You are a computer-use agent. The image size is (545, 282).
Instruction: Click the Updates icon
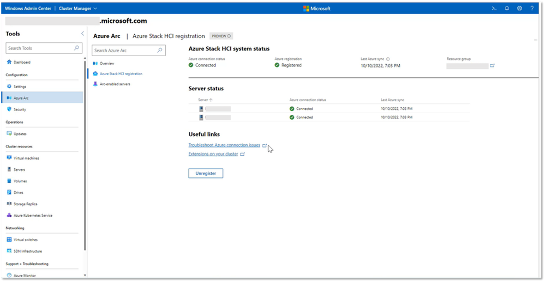tap(9, 133)
